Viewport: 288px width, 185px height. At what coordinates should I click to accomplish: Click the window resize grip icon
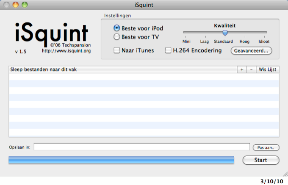click(x=285, y=174)
